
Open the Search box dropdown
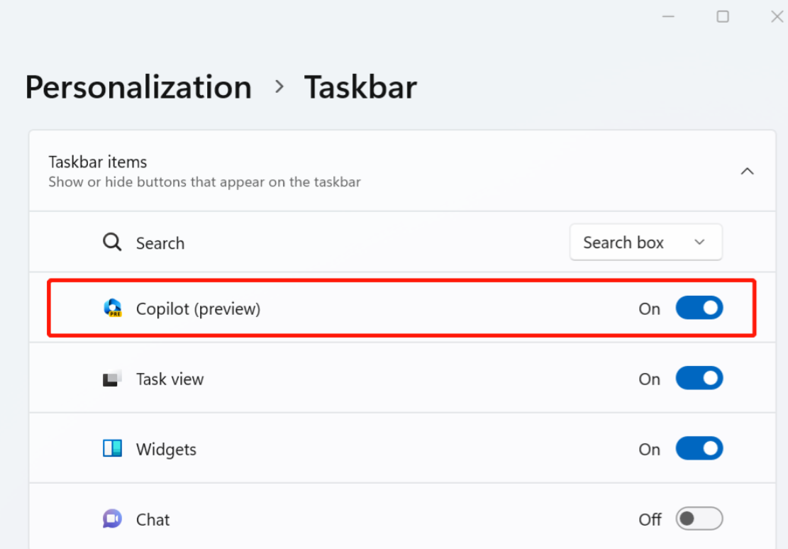[x=645, y=243]
